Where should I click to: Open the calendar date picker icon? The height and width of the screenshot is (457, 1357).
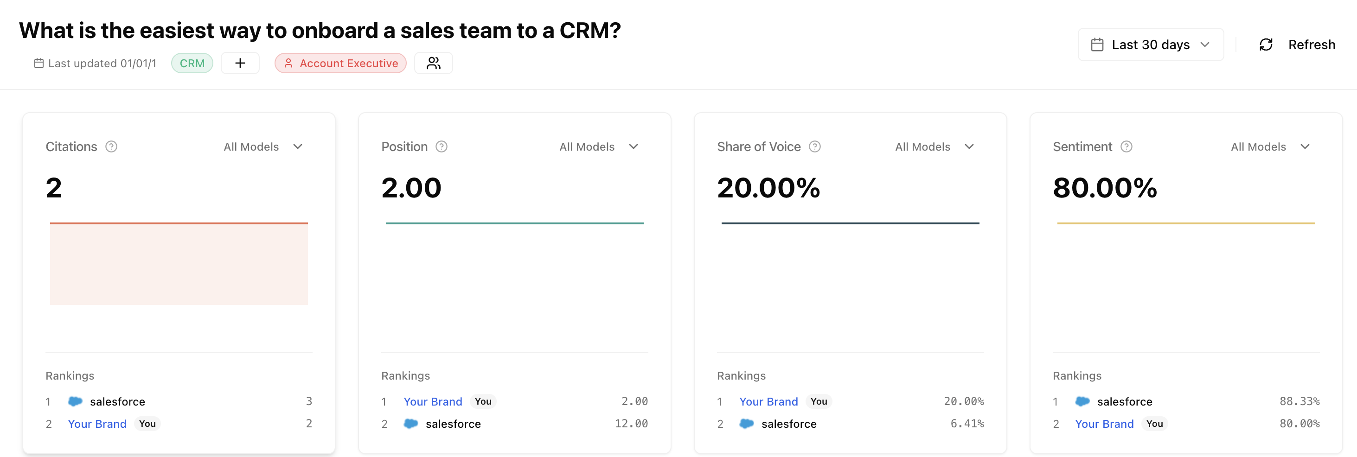coord(1097,44)
